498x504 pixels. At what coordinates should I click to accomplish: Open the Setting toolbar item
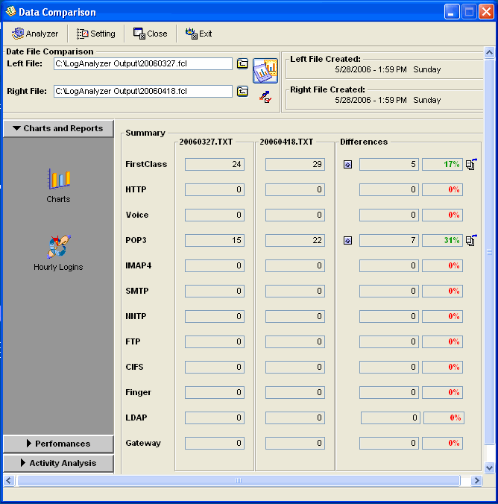(x=96, y=34)
